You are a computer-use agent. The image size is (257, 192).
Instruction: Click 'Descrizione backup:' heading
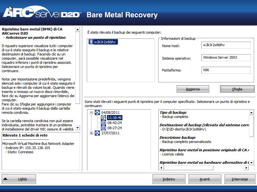click(x=178, y=138)
